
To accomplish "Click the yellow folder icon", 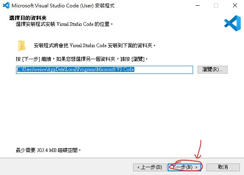I will point(22,46).
